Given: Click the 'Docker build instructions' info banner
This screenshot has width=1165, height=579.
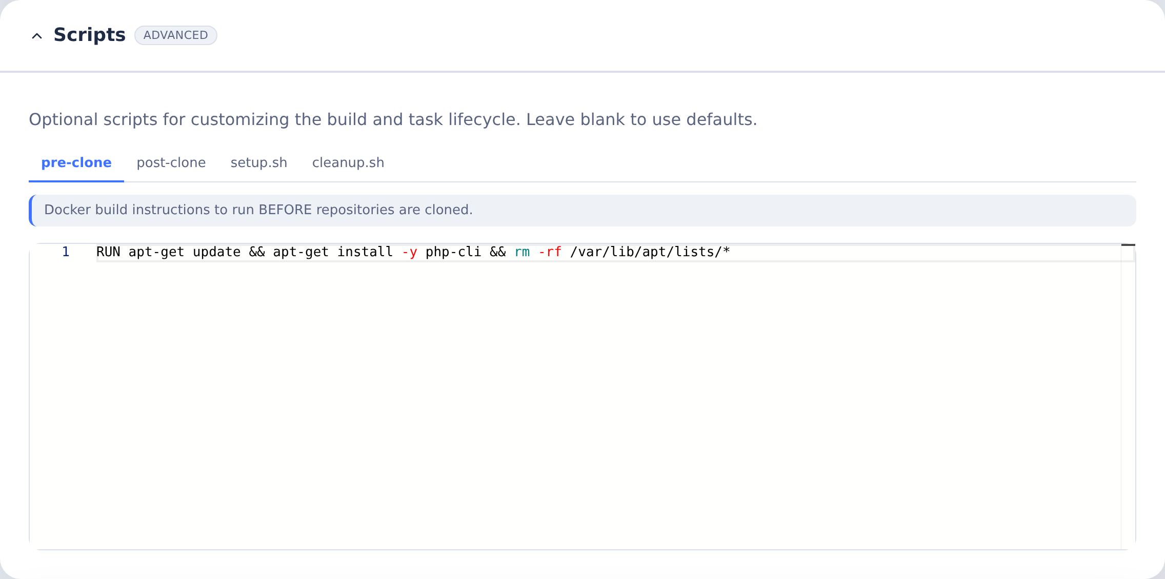Looking at the screenshot, I should tap(582, 210).
